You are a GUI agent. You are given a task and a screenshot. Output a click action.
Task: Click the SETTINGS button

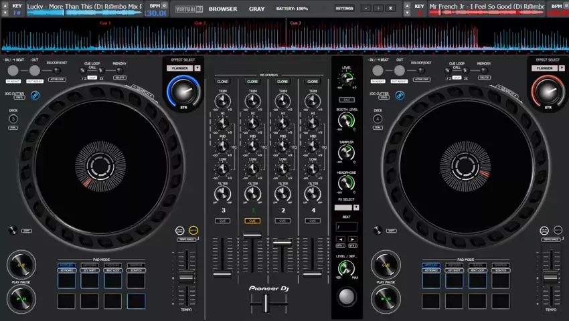pos(344,9)
